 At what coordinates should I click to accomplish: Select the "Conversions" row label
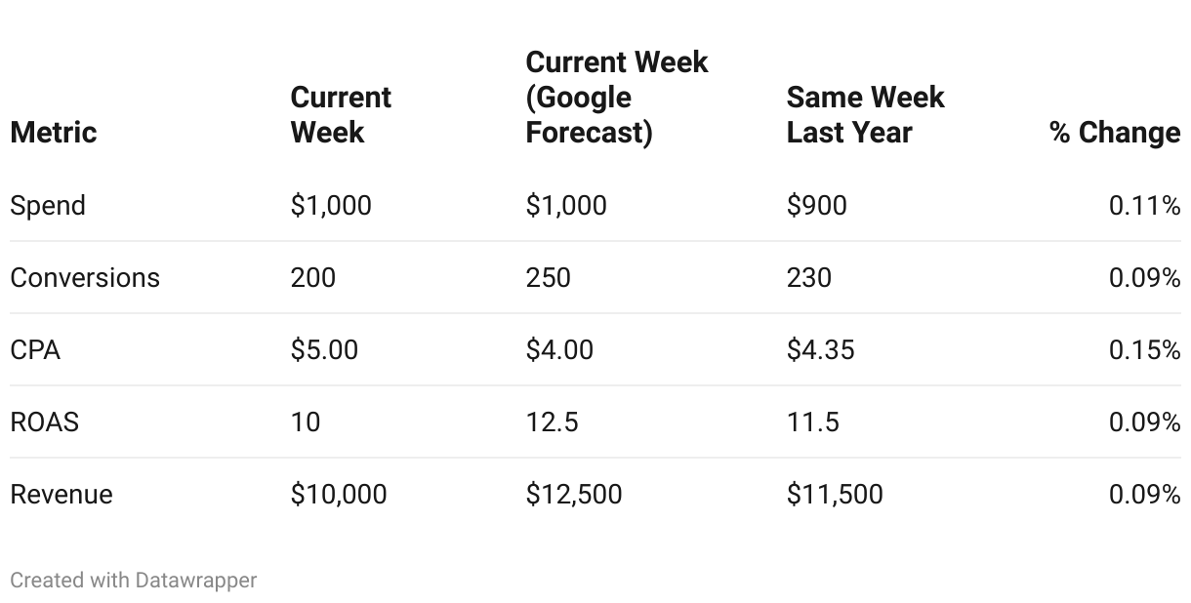(85, 277)
